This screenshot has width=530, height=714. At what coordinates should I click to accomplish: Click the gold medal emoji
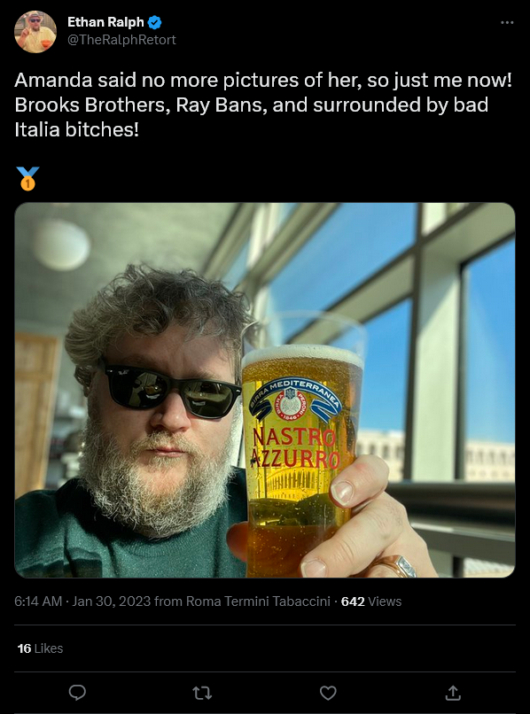[27, 179]
